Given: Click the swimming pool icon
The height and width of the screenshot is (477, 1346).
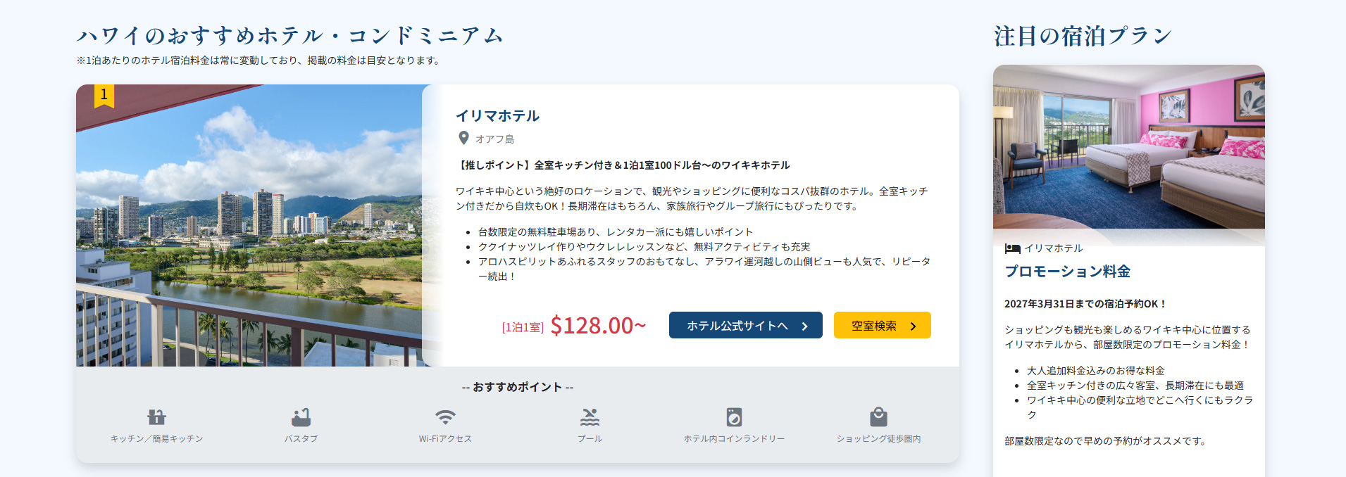Looking at the screenshot, I should pos(590,417).
